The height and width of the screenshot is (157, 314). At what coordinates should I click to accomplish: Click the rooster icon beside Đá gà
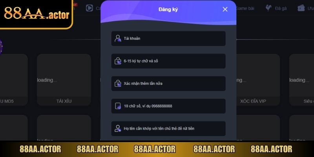tap(268, 8)
